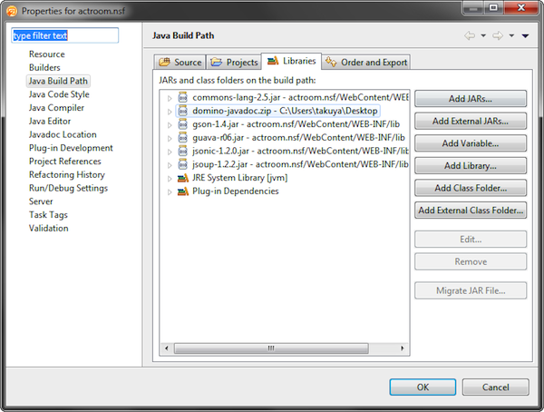
Task: Open forward history dropdown arrow
Action: [x=511, y=35]
